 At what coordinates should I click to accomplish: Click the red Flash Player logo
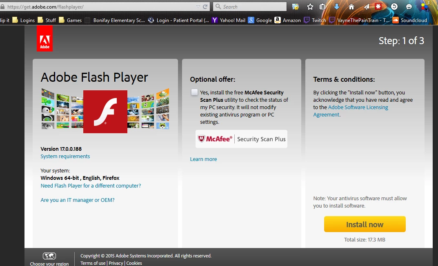105,112
